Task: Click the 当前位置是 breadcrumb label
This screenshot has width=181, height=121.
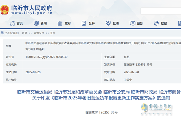Action: click(x=12, y=33)
